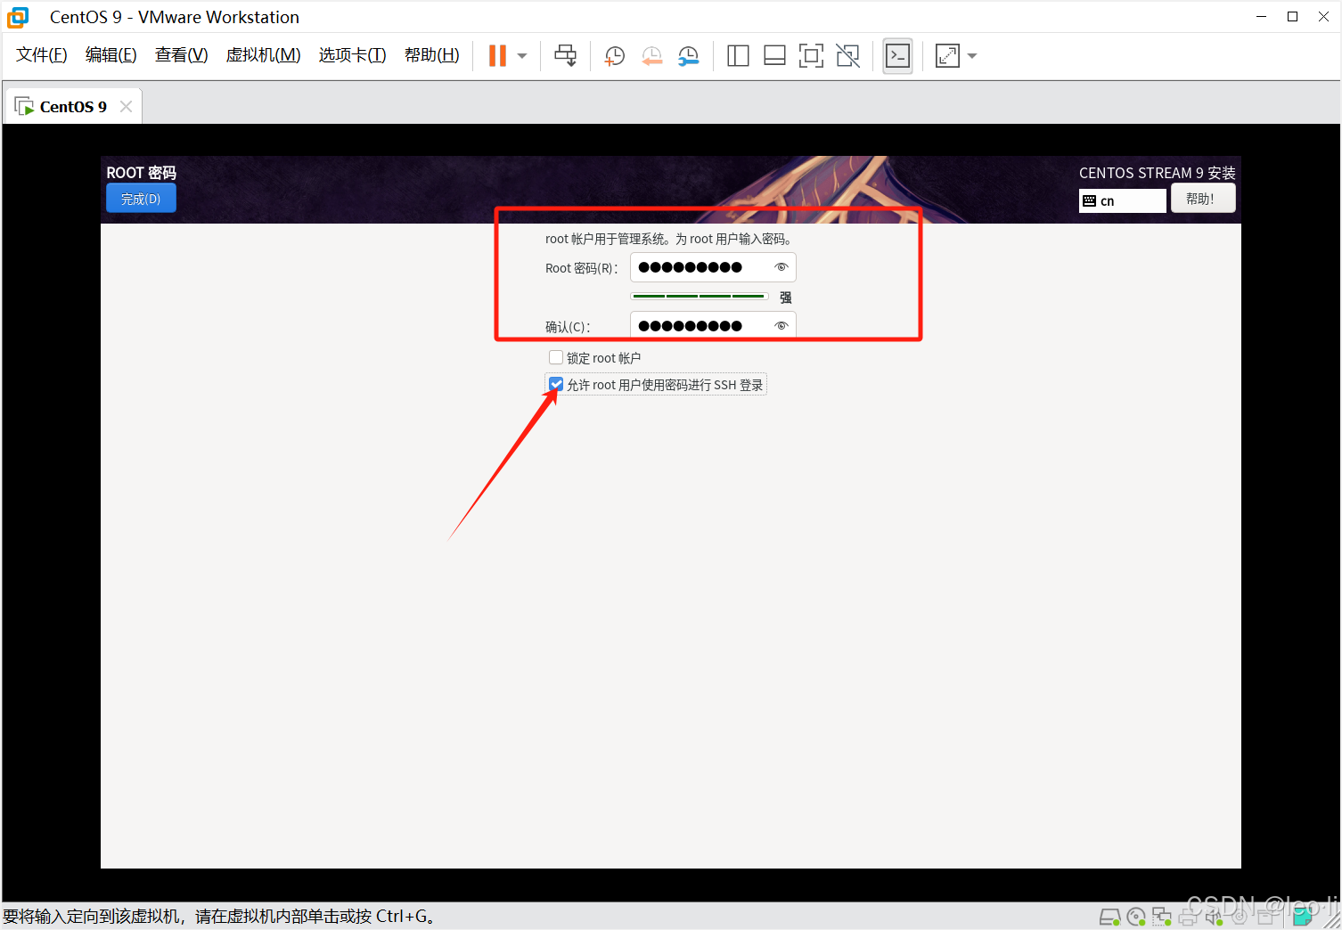Click the 确认(C) confirm password field
This screenshot has height=930, width=1342.
pos(713,326)
